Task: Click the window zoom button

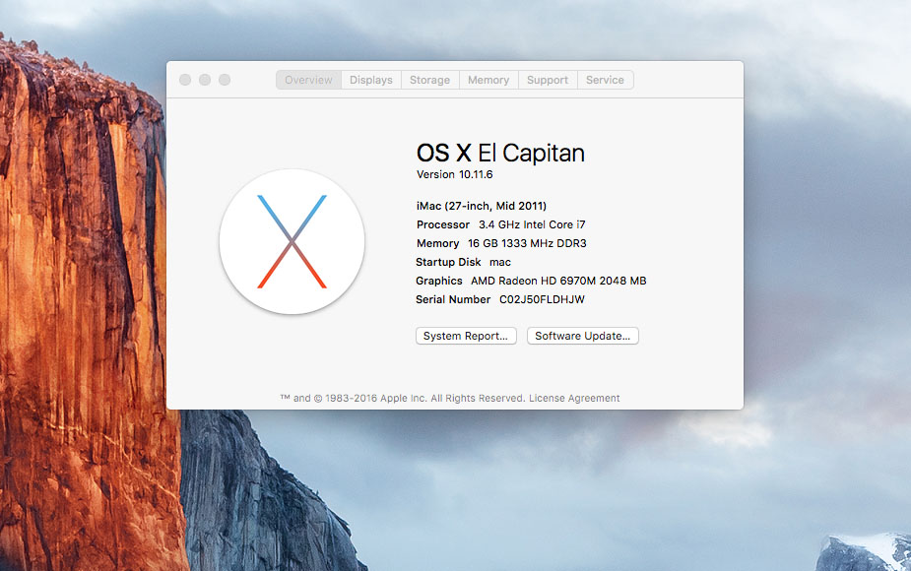Action: click(x=225, y=80)
